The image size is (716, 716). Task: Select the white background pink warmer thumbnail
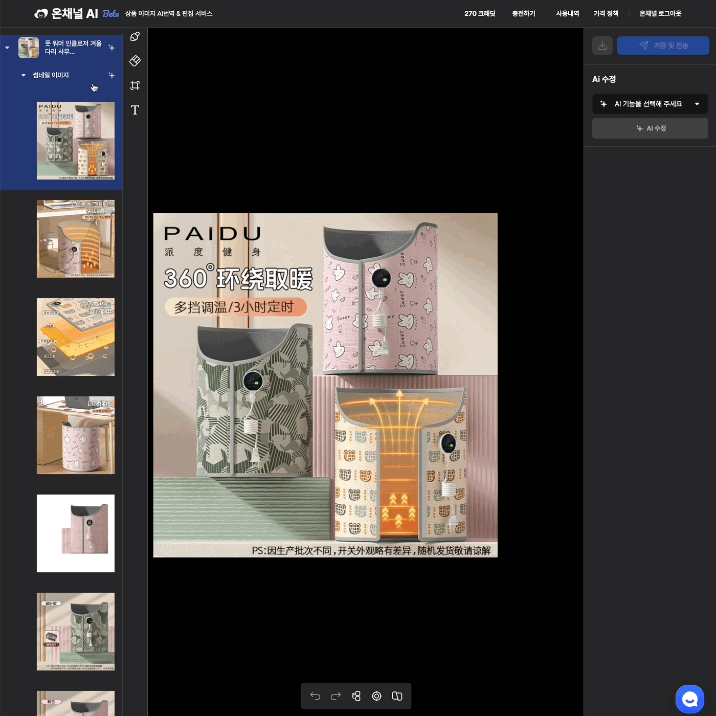coord(76,533)
